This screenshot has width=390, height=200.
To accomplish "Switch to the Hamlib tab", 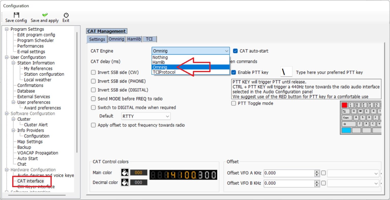I will (134, 39).
